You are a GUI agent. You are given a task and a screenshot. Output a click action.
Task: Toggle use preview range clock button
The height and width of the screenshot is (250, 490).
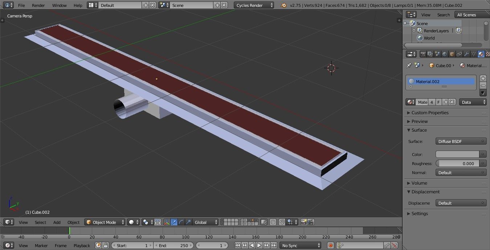pos(98,245)
